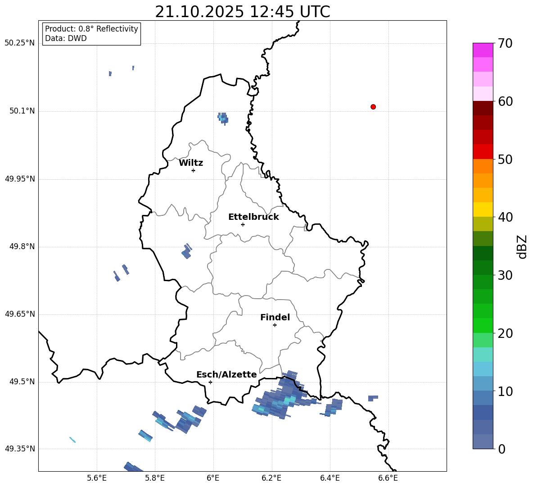
Task: Click the dark red colorbar swatch below 60
Action: tap(483, 108)
